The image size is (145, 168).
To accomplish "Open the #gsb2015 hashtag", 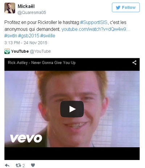I will click(29, 36).
